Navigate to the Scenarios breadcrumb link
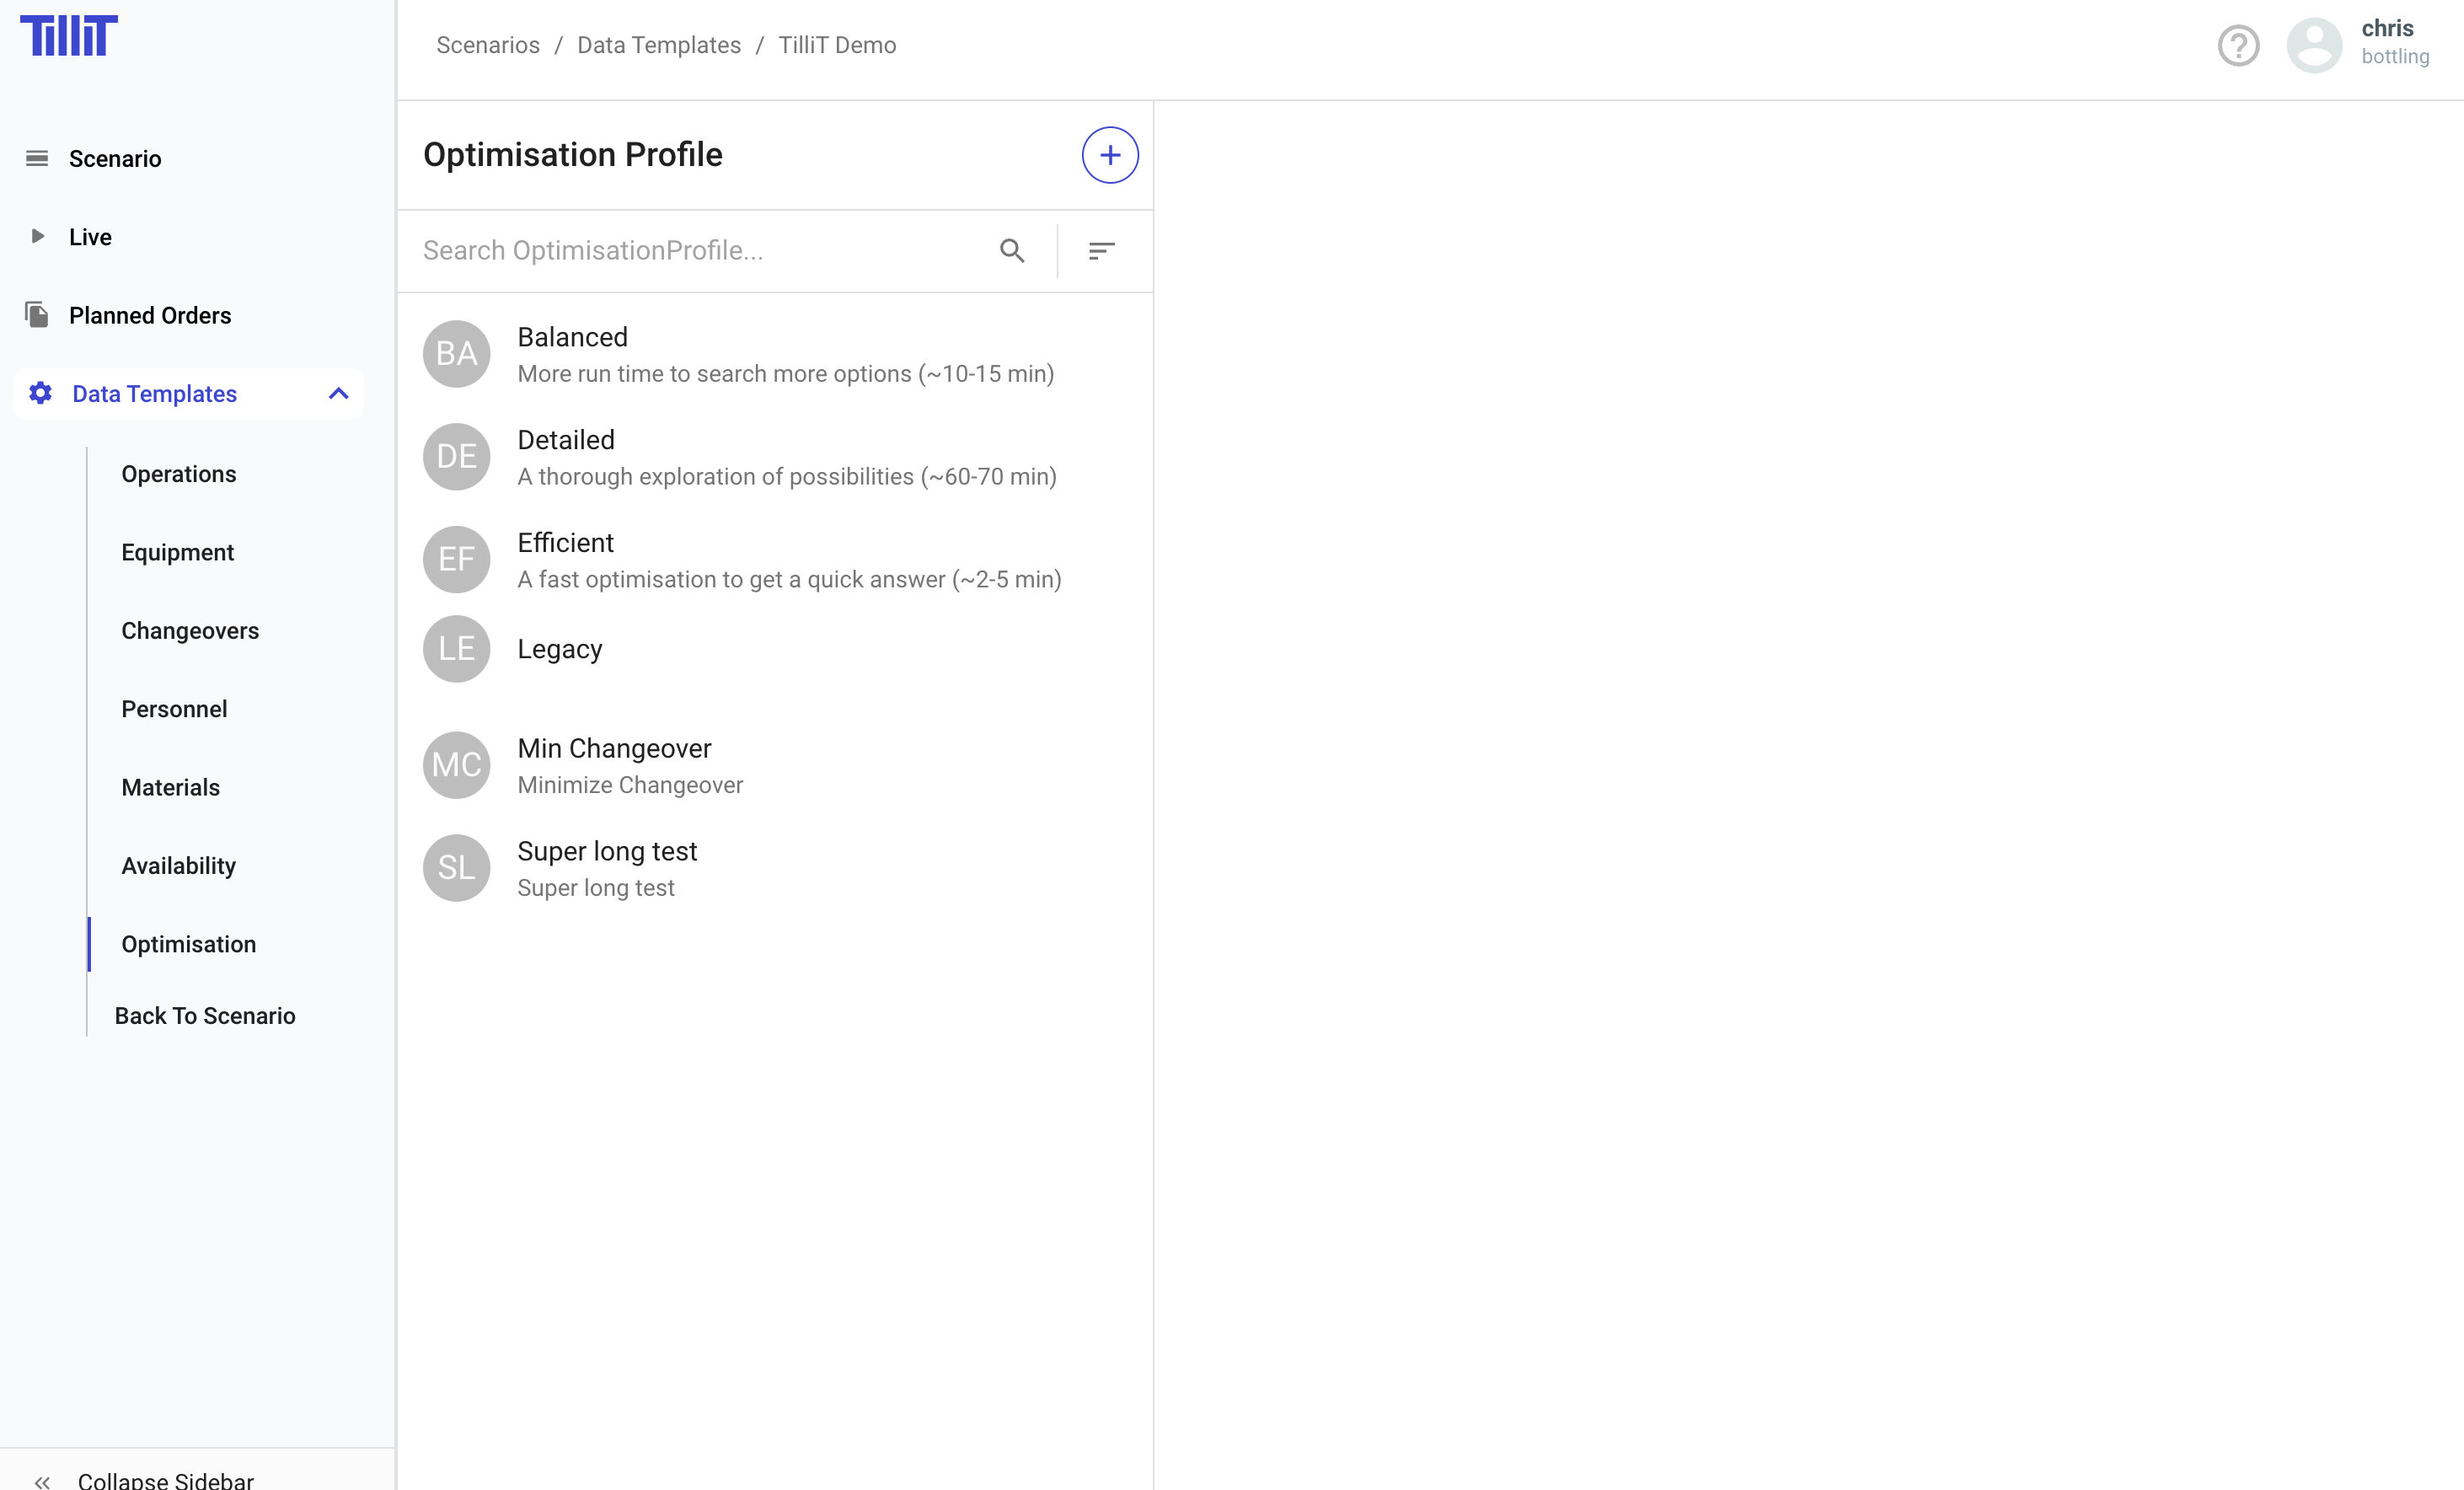The image size is (2464, 1490). [487, 45]
